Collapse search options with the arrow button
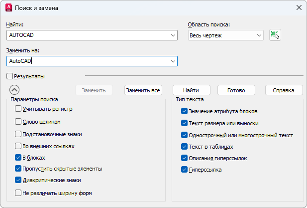This screenshot has height=208, width=307. tap(14, 90)
